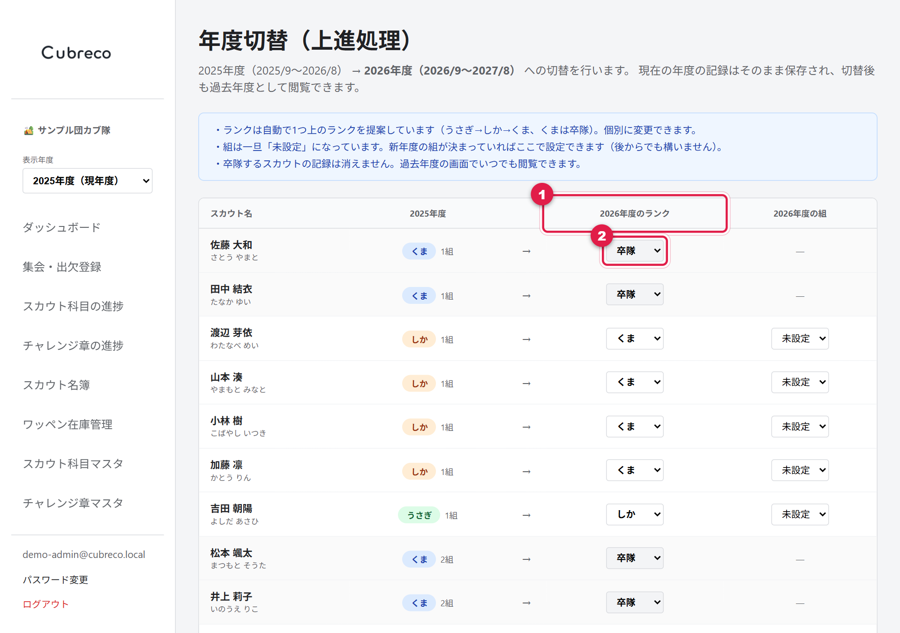Click the 2026年度の組 column header

[800, 214]
